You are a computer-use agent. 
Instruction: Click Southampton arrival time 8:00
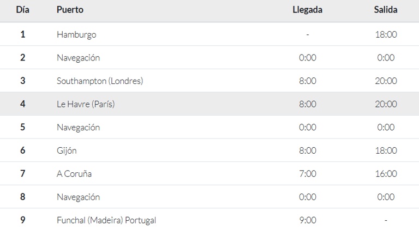(308, 81)
